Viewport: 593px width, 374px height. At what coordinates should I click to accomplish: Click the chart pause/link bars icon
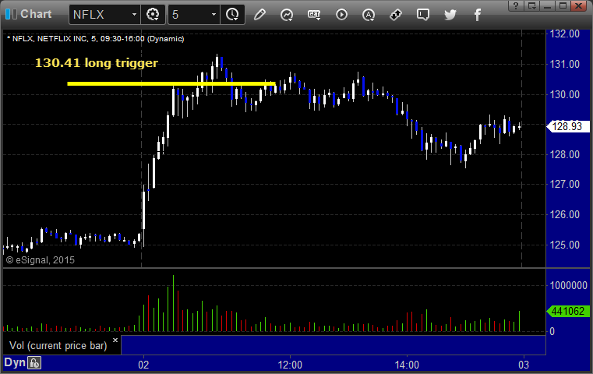pyautogui.click(x=11, y=14)
